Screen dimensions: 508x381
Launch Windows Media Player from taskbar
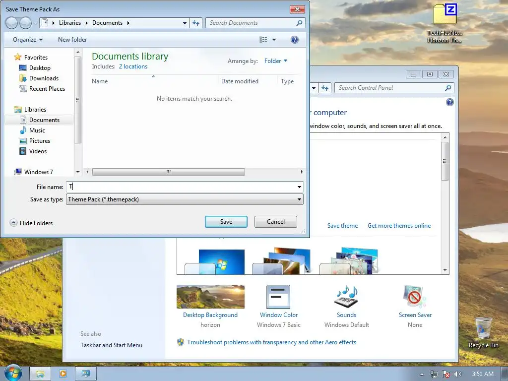point(63,374)
